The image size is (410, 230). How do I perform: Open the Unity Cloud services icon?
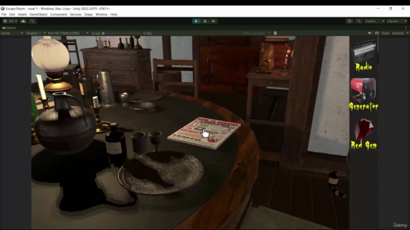pyautogui.click(x=23, y=21)
